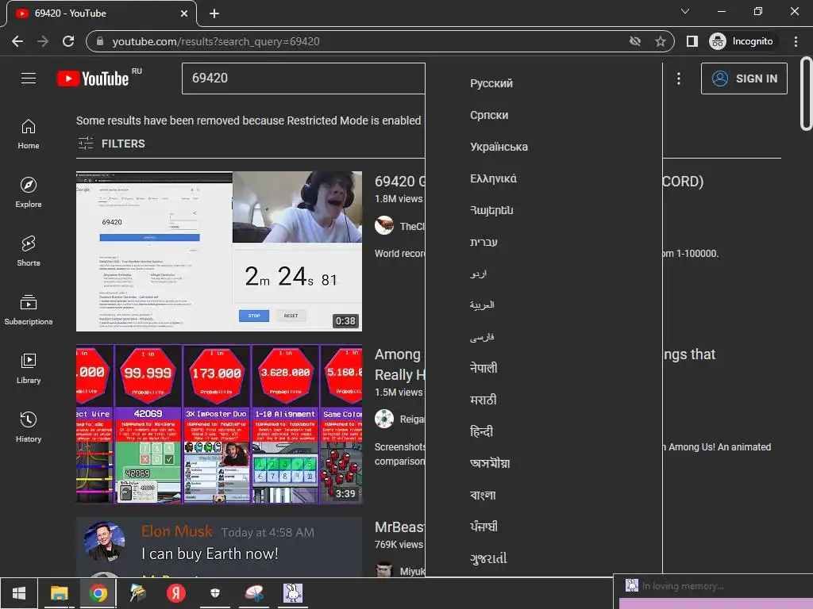Open a new browser tab
The height and width of the screenshot is (609, 813).
coord(214,13)
